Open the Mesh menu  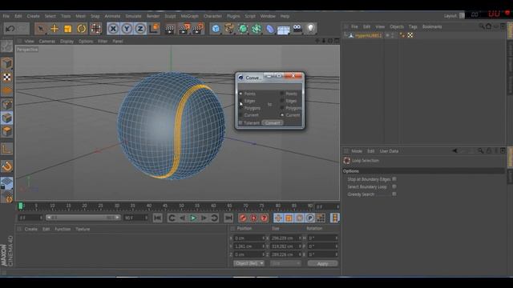click(80, 16)
